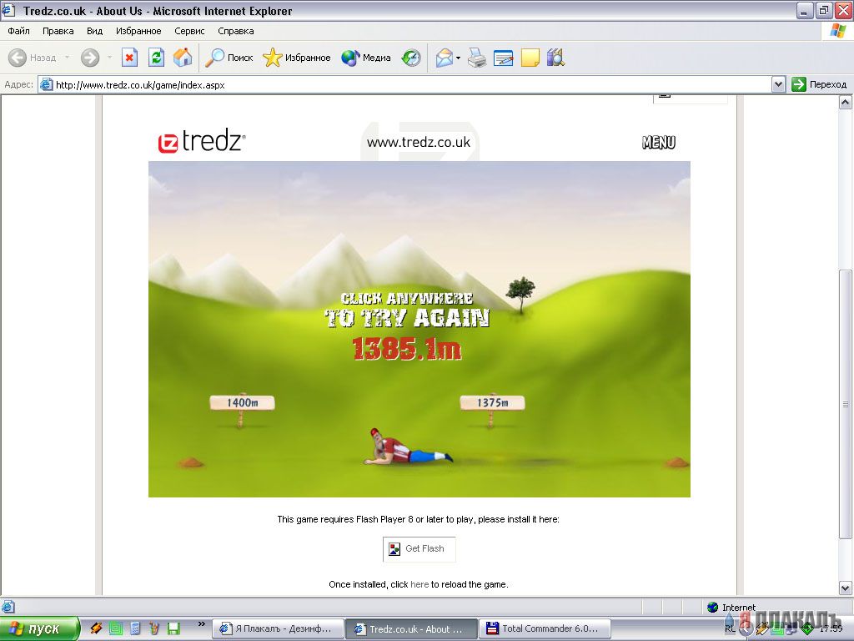
Task: Print the page with printer icon
Action: click(477, 58)
